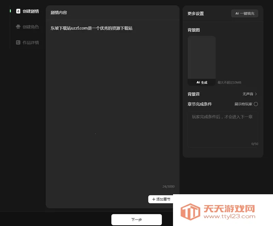
Task: Click the chevron arrow next to 无声音
Action: (x=257, y=94)
